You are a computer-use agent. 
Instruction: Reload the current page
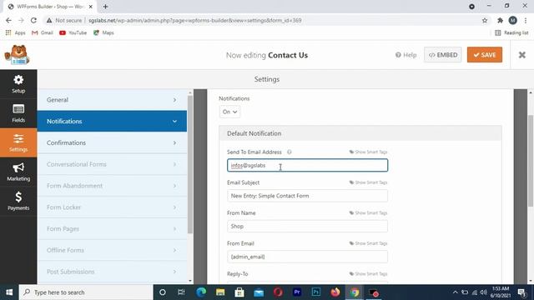click(x=33, y=20)
